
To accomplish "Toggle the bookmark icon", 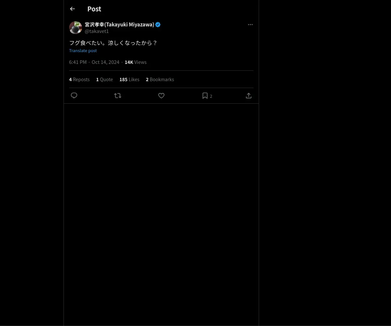I will coord(205,96).
